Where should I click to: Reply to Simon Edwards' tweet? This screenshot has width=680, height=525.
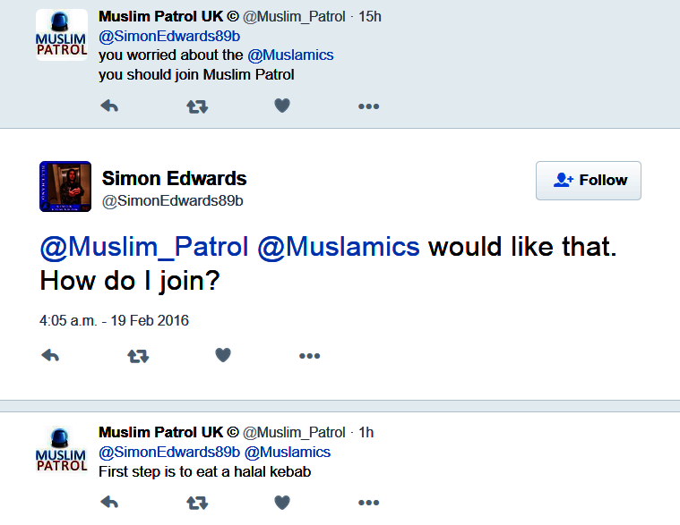[x=51, y=355]
